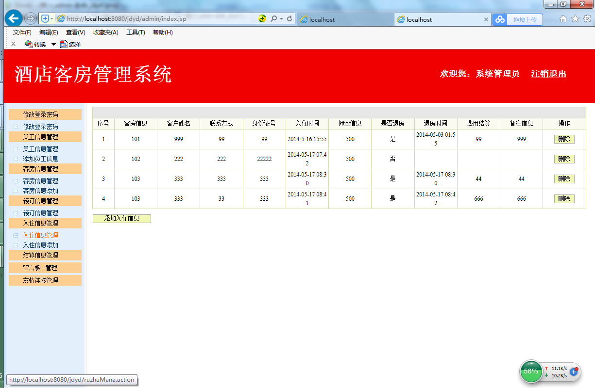Click the 修改登录密码 sidebar header
The height and width of the screenshot is (388, 595).
45,114
